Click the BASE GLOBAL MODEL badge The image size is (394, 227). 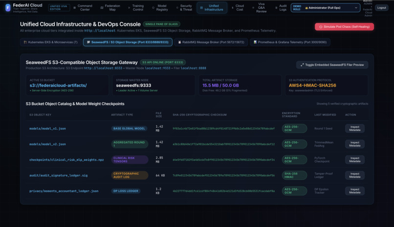pos(129,129)
